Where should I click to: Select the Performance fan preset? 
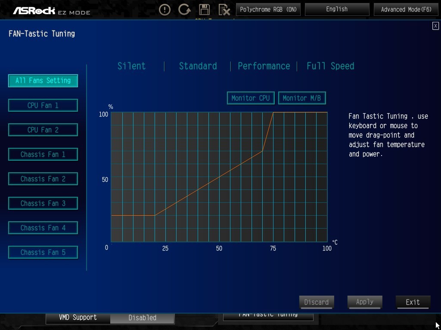coord(264,66)
